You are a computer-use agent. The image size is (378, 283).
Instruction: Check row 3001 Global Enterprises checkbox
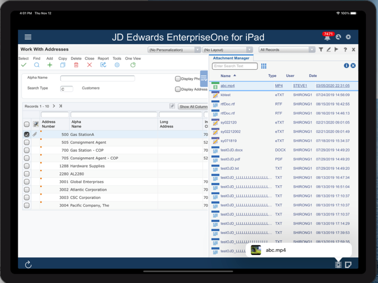pos(27,182)
